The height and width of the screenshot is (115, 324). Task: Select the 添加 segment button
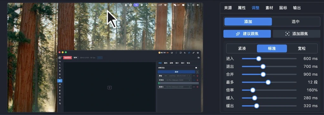(248, 22)
